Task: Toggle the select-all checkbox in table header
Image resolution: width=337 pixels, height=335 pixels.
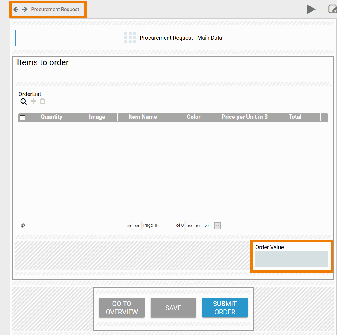Action: pyautogui.click(x=22, y=118)
